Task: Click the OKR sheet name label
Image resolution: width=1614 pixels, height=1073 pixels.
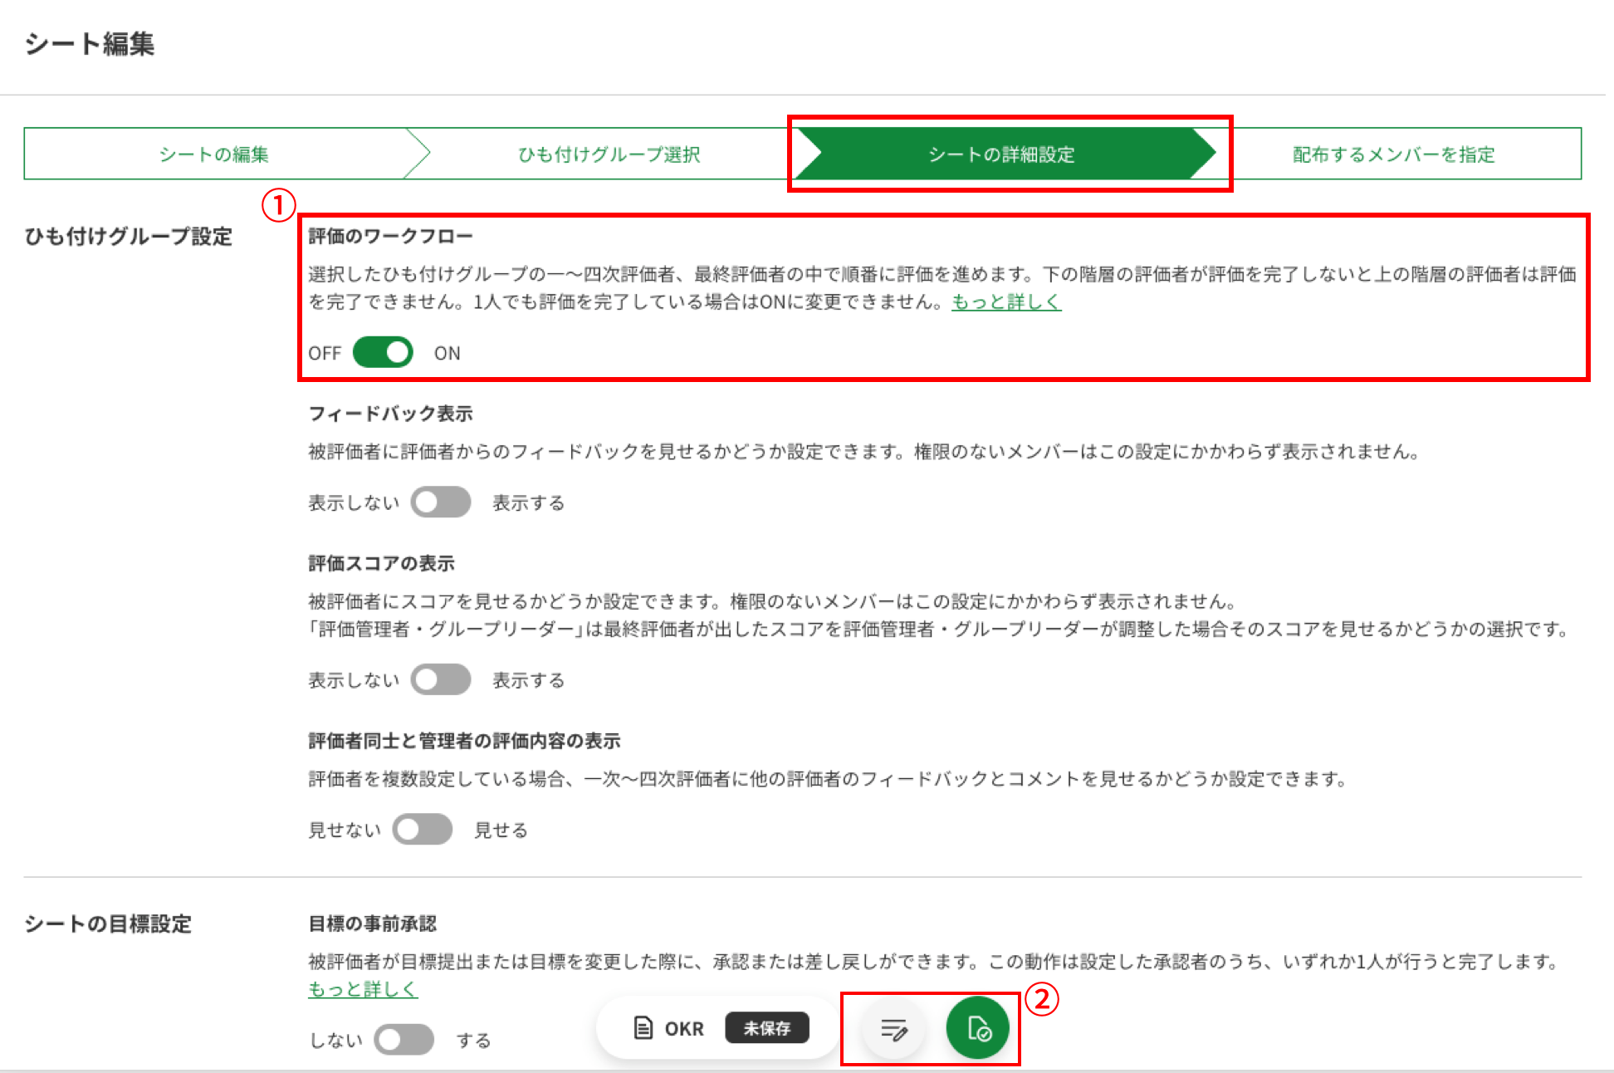Action: pos(684,1029)
